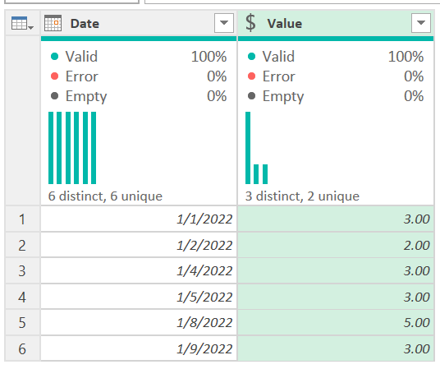
Task: Click the Date column Empty 0% row
Action: (139, 96)
